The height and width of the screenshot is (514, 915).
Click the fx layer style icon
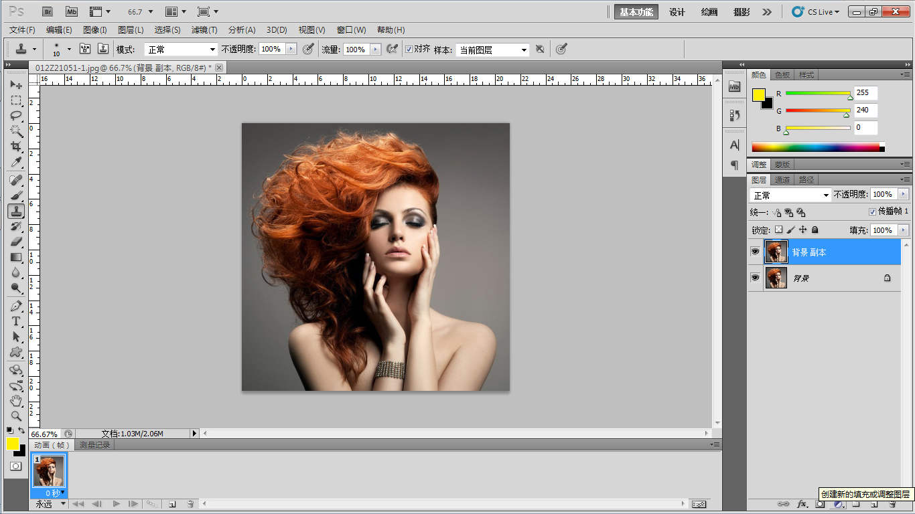(x=801, y=504)
